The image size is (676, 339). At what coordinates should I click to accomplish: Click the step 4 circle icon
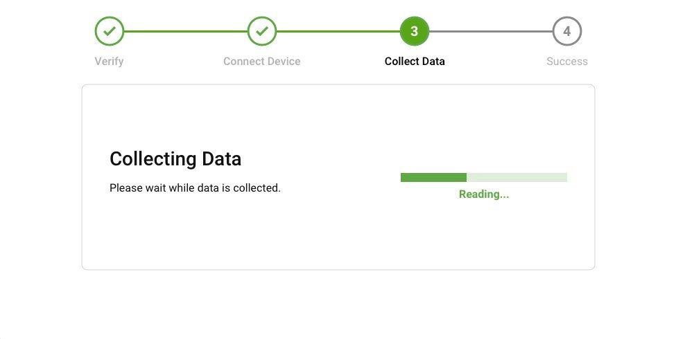click(567, 31)
